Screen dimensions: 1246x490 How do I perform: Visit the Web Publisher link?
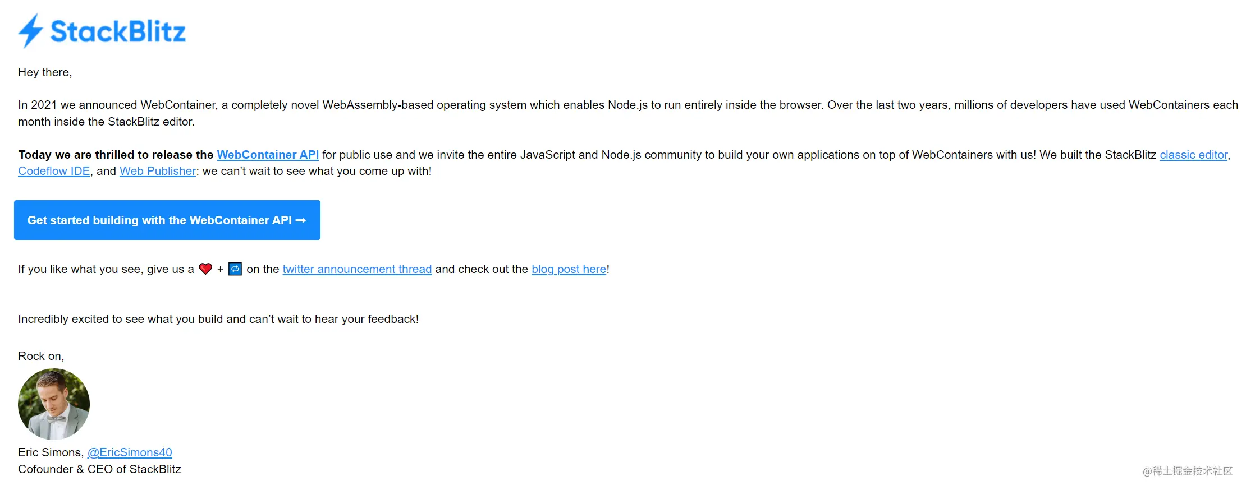(x=158, y=171)
